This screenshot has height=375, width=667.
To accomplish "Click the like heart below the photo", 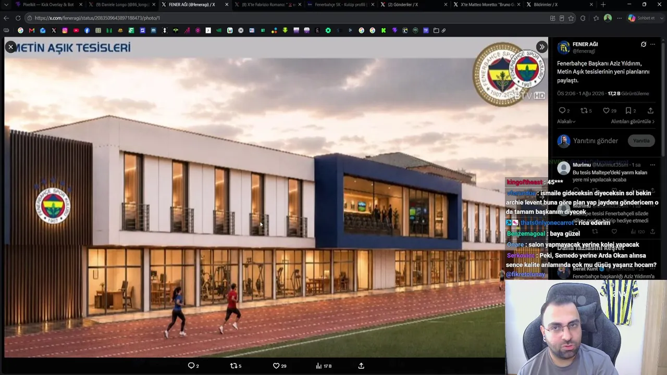I will (276, 366).
